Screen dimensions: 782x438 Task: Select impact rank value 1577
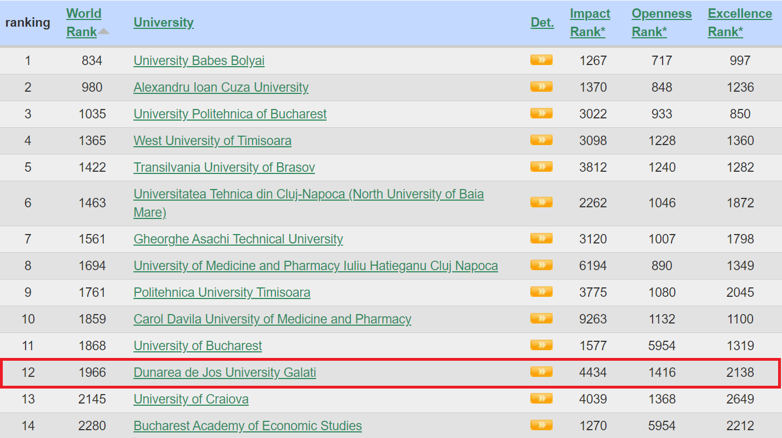tap(593, 346)
